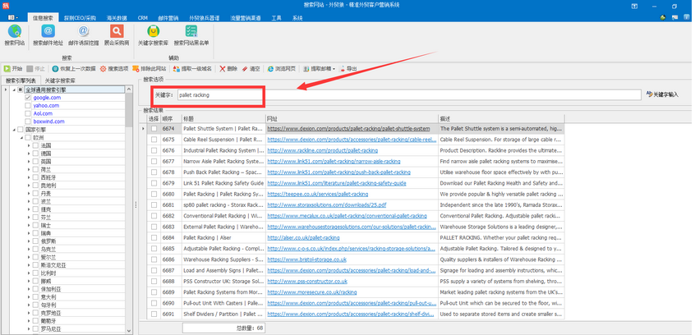Open 搜索选项 gear in the toolbar

coord(114,69)
